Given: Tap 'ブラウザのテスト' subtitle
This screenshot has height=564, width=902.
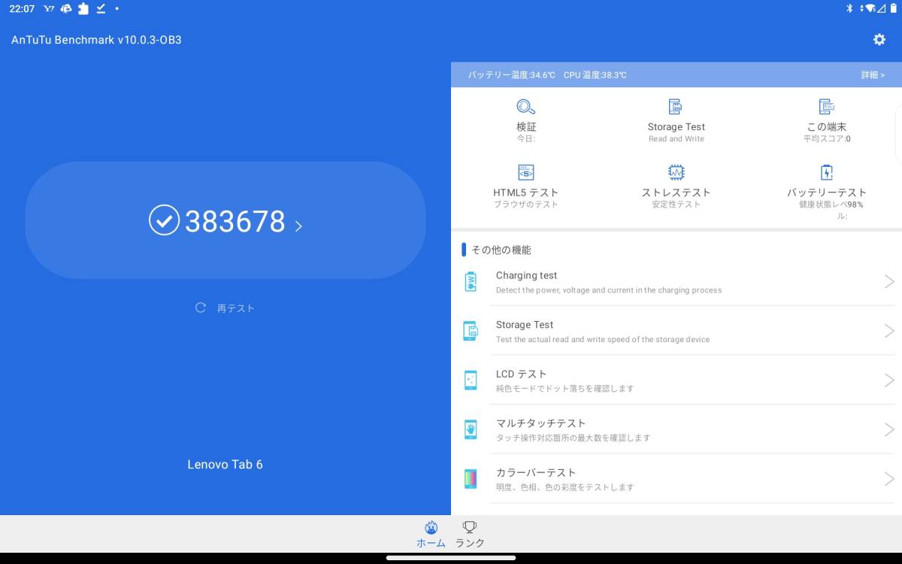Looking at the screenshot, I should point(526,205).
